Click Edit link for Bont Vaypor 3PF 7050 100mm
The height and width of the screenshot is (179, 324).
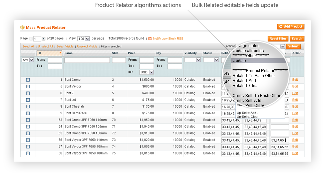[x=295, y=153]
